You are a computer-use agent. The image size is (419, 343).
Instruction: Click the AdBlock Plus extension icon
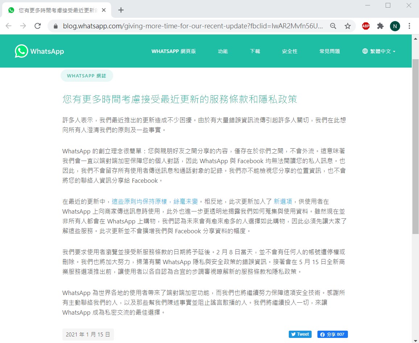pyautogui.click(x=366, y=26)
